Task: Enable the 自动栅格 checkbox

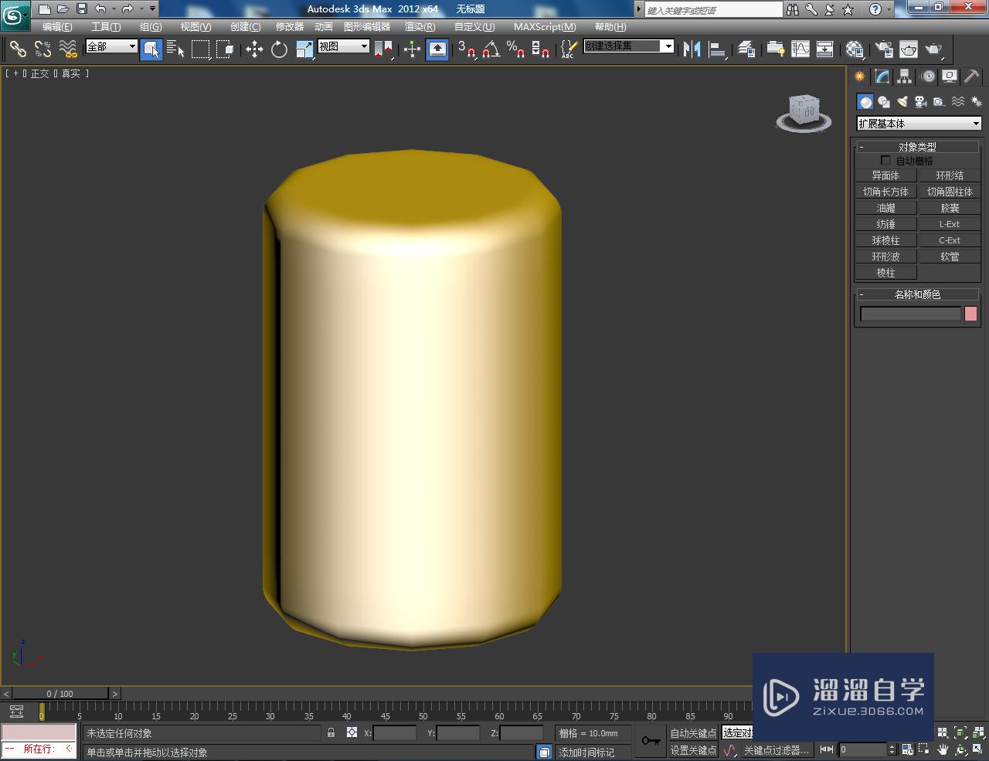Action: coord(885,161)
